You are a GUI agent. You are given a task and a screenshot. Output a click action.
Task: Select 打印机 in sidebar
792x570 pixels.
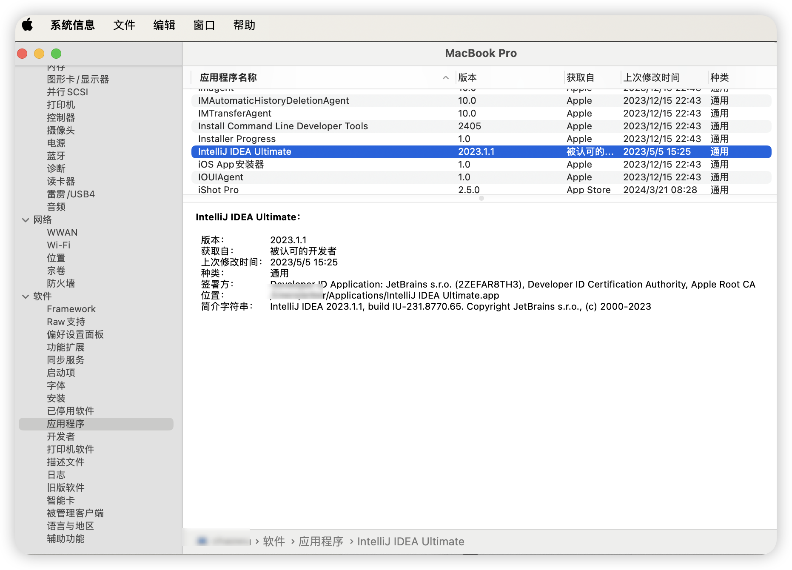(x=61, y=105)
